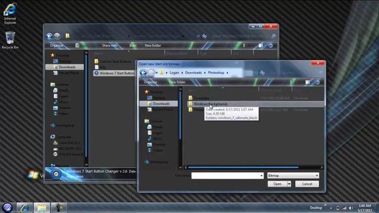Screen dimensions: 379x213
Task: Select Downloads in rear Explorer's sidebar
Action: tap(65, 67)
